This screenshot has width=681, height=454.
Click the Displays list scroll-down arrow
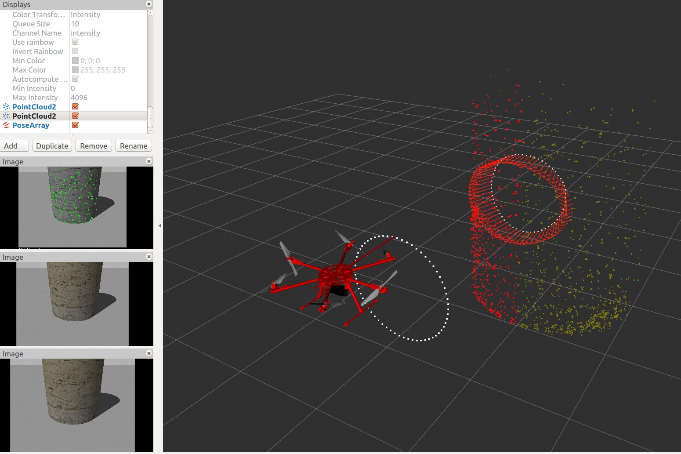(150, 131)
